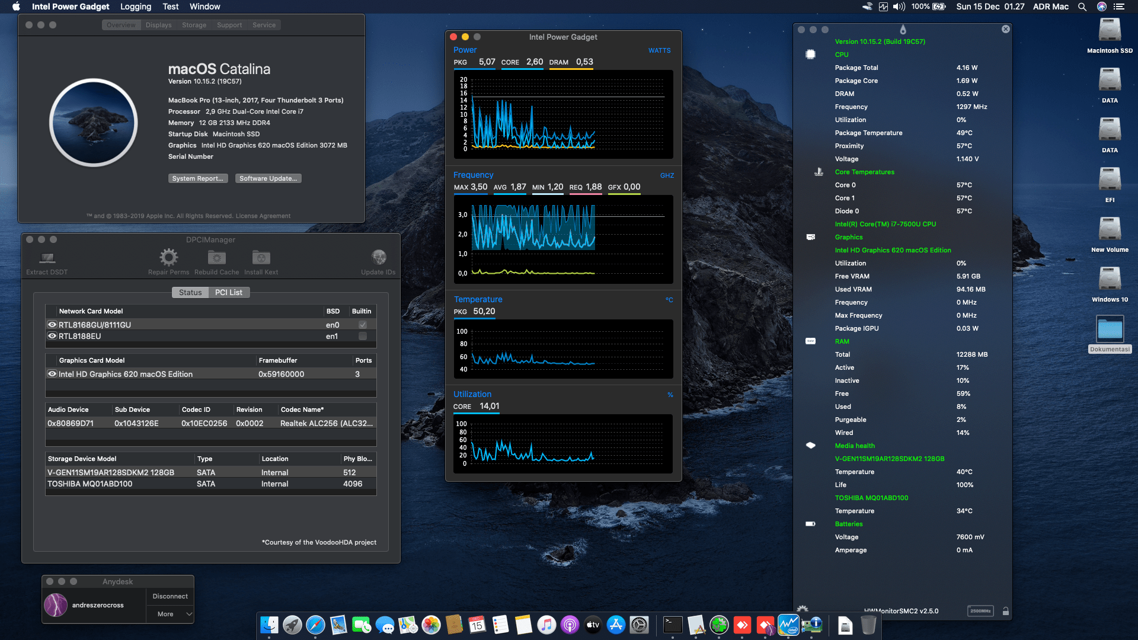Toggle visibility of Intel HD Graphics 620 entry
Screen dimensions: 1138x640
click(52, 373)
